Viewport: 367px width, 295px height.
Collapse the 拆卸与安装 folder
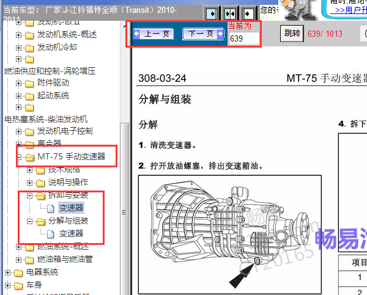(29, 195)
